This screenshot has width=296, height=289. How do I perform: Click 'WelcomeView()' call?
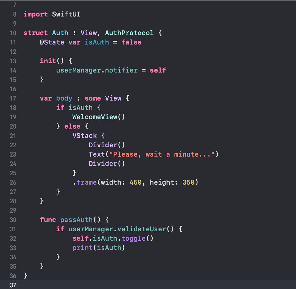tap(99, 117)
